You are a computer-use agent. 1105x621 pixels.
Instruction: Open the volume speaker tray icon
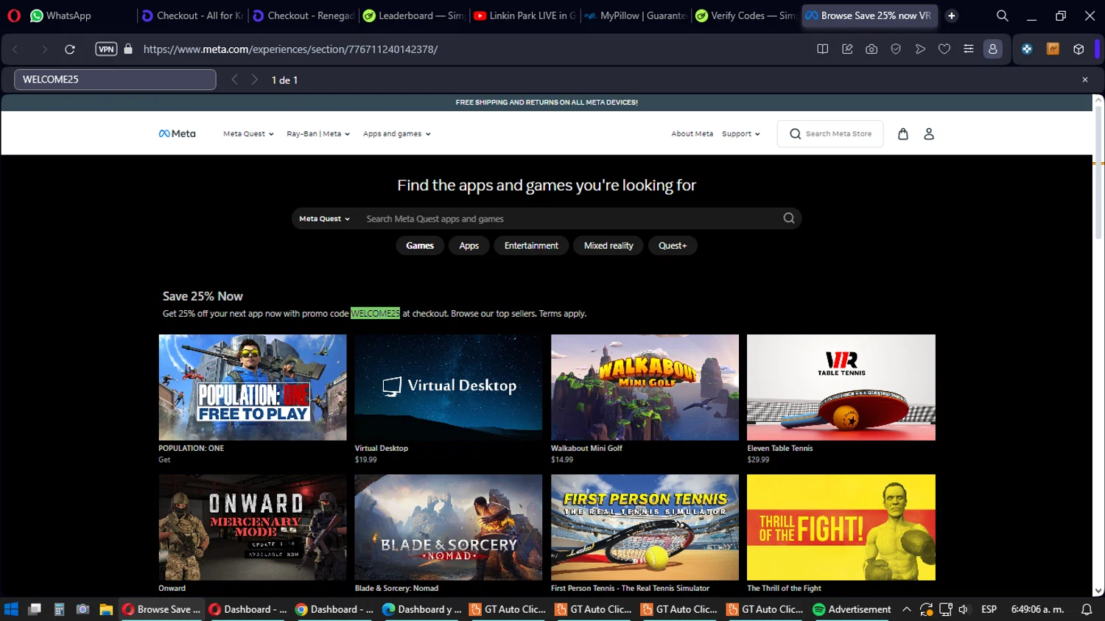[x=964, y=609]
